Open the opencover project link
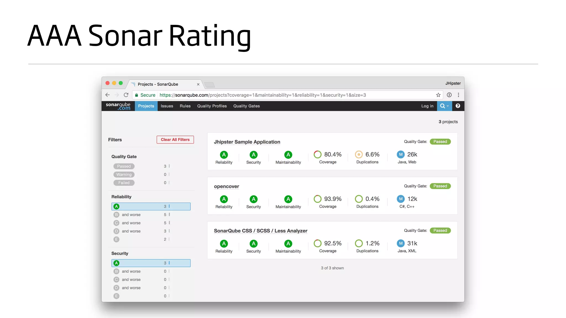 coord(227,186)
